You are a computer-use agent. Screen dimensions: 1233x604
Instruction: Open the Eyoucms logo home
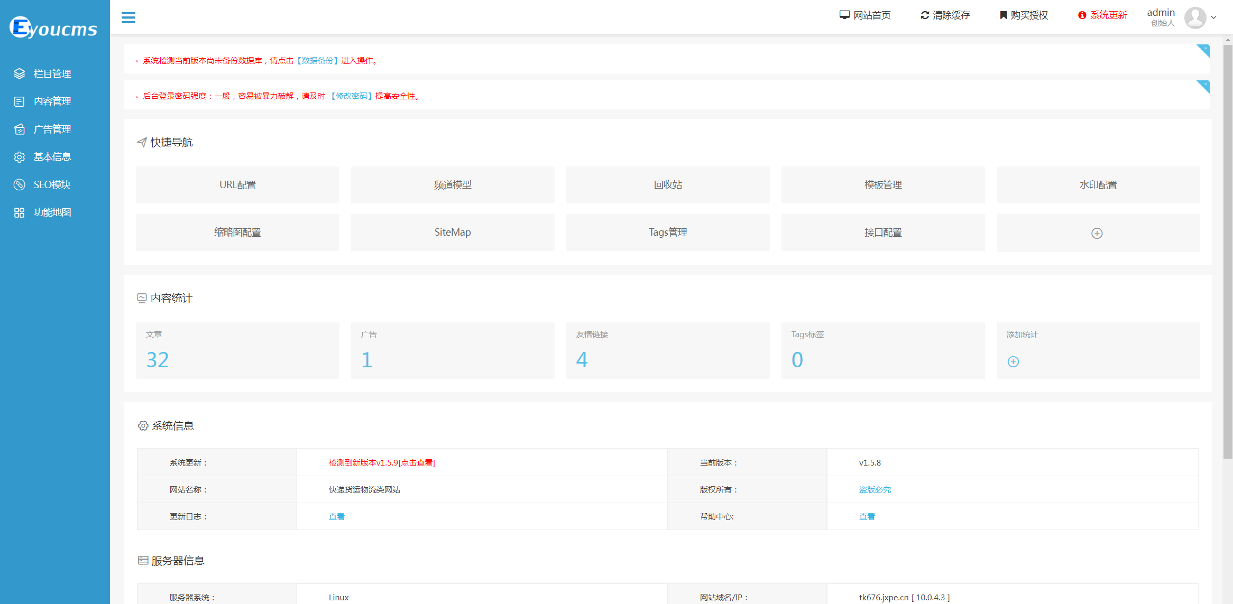point(53,27)
